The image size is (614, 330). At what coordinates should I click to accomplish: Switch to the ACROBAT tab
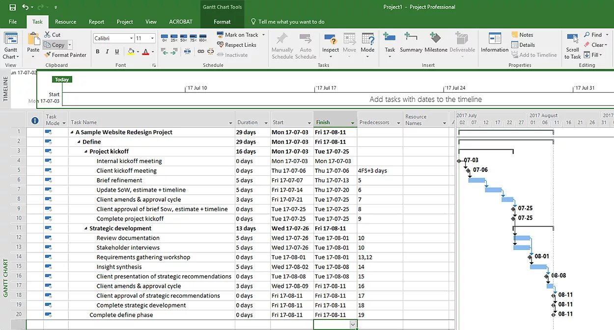click(181, 22)
